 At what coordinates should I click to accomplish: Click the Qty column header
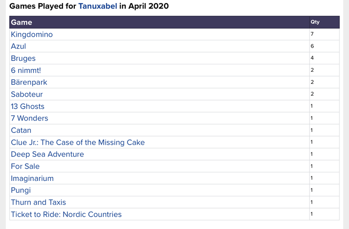click(315, 22)
